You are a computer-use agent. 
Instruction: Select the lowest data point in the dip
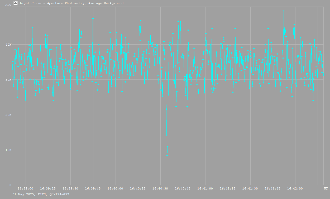167,155
